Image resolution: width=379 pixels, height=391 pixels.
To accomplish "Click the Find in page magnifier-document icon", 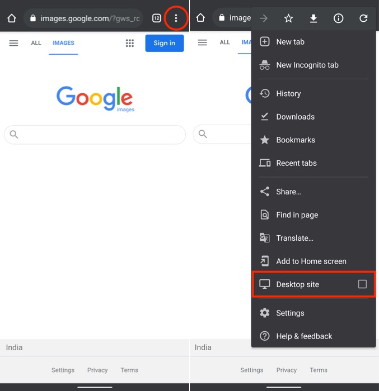I will (264, 214).
